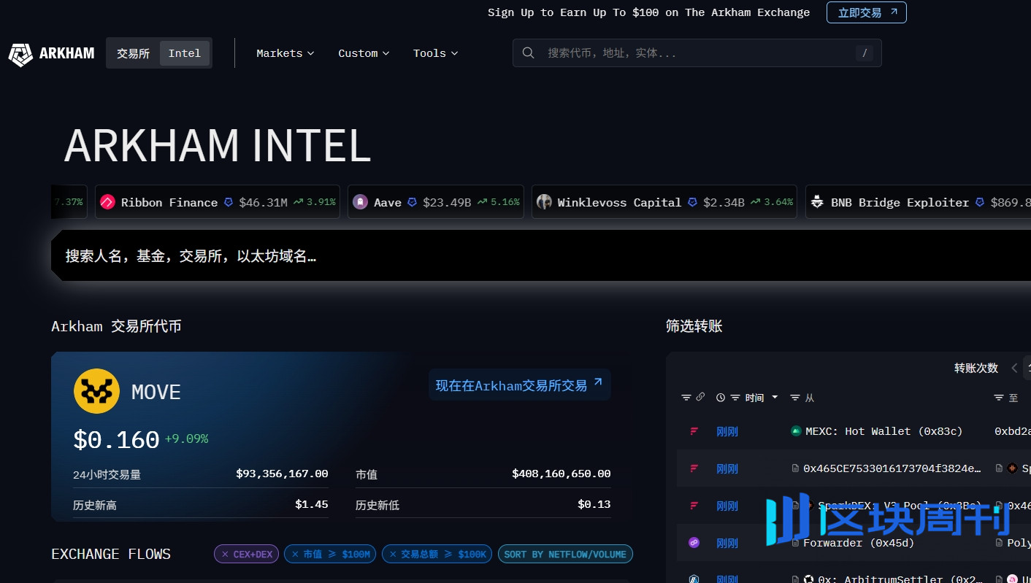Click the $408,160,650.00 market cap value
This screenshot has height=583, width=1031.
(561, 474)
